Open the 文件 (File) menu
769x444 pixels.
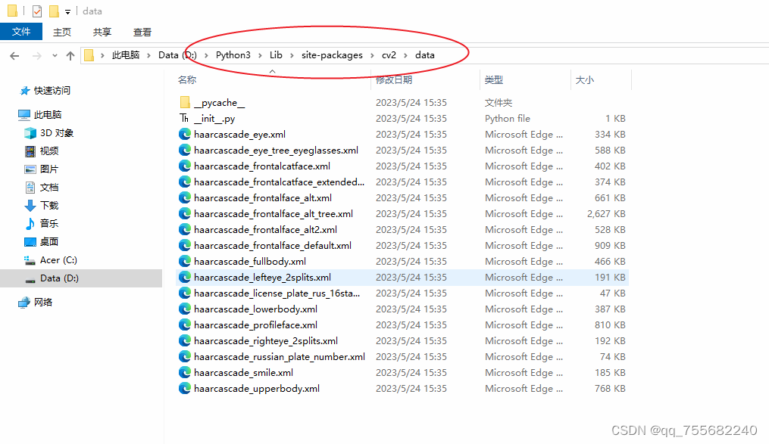coord(21,31)
